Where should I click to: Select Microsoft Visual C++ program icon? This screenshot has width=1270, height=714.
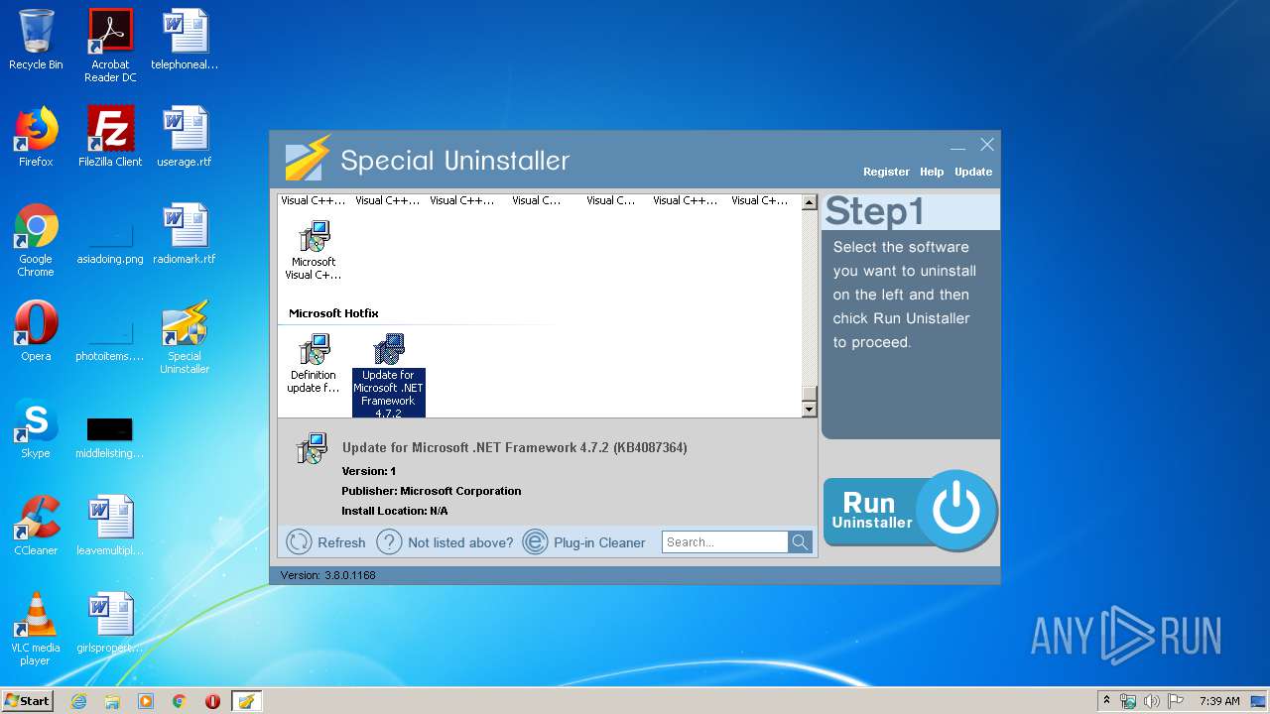point(314,250)
